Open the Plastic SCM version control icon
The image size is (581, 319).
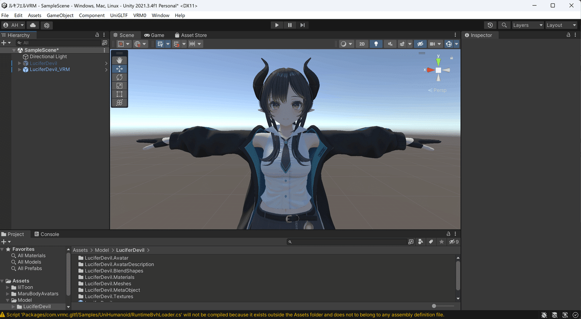pos(47,25)
